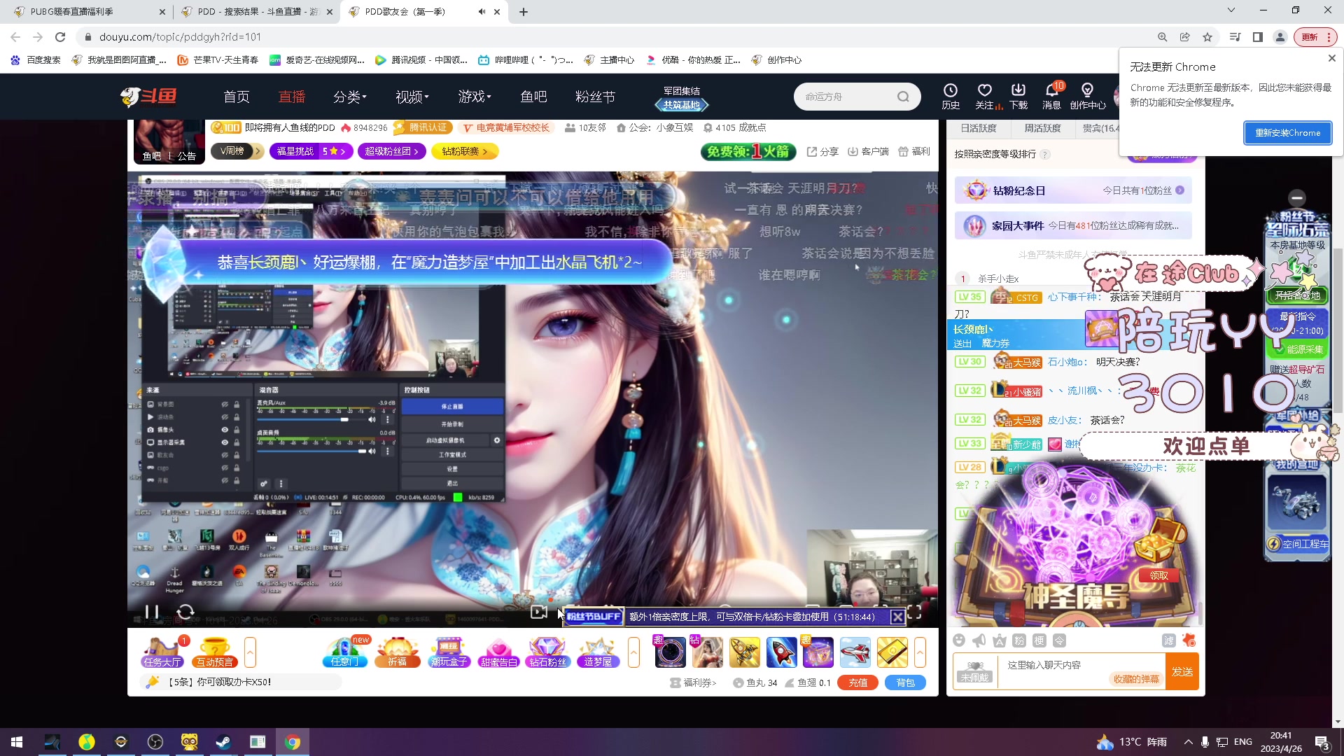Expand the task panel chevron beside 互动预言

click(250, 652)
